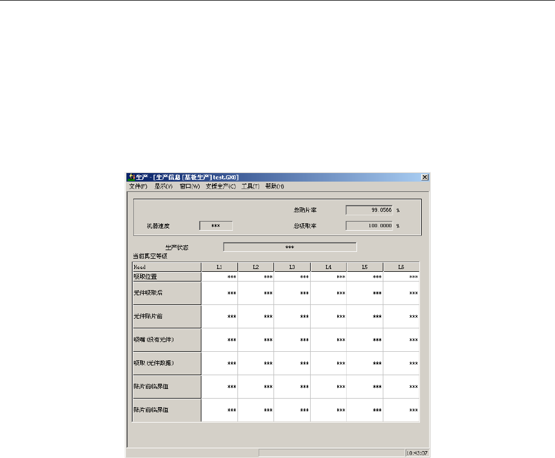
Task: Click the 吸取 (元件数据) cell under L5
Action: point(365,363)
